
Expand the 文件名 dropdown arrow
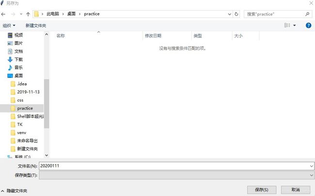point(312,166)
